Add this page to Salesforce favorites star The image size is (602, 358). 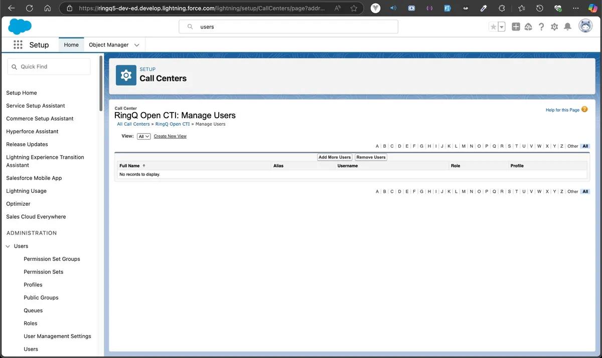(493, 27)
